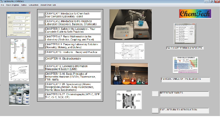Restore down the Main Menu Options window

point(212,2)
